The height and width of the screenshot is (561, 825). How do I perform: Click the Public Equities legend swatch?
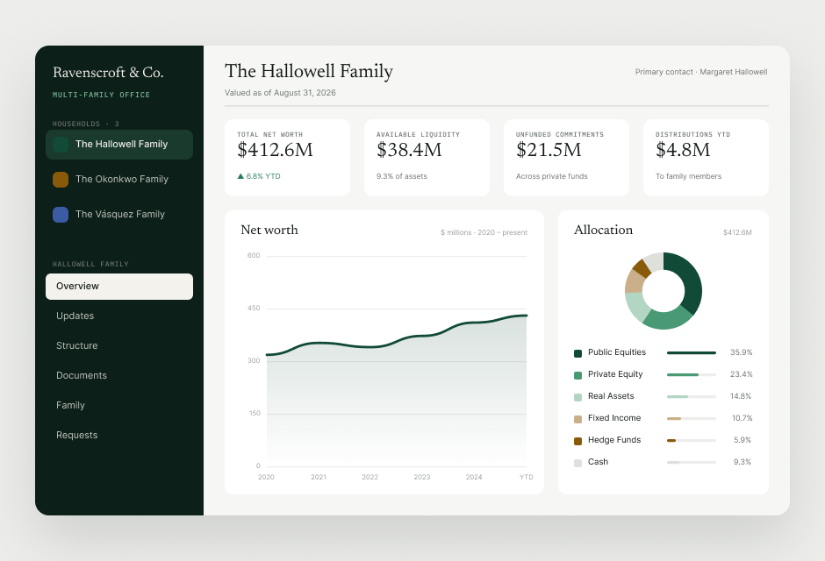coord(577,353)
